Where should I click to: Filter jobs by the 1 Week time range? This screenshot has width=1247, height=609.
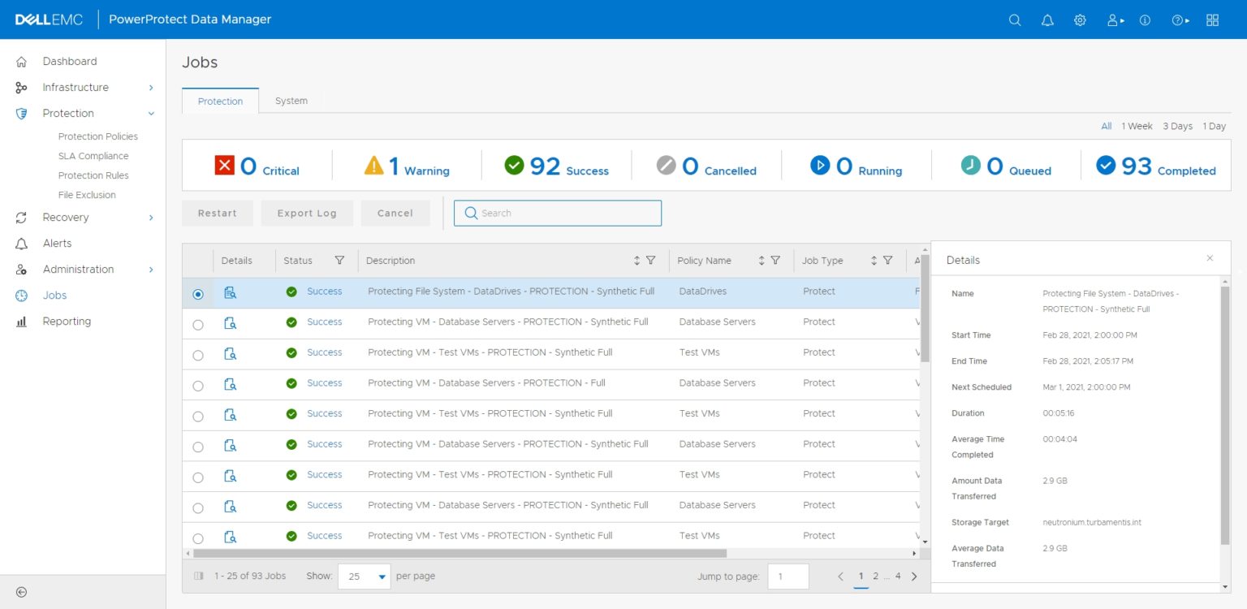[x=1136, y=126]
